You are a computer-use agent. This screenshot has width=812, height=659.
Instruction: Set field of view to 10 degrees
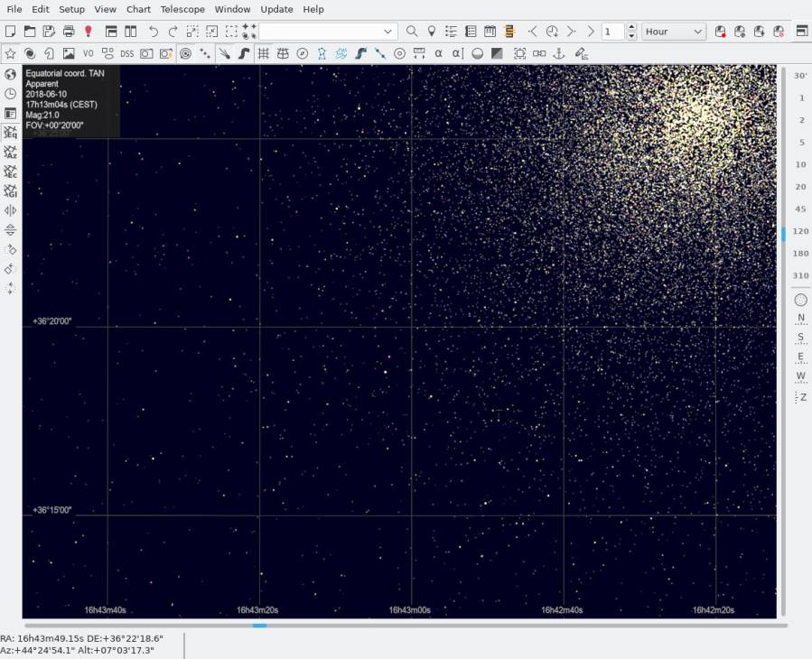pyautogui.click(x=800, y=164)
